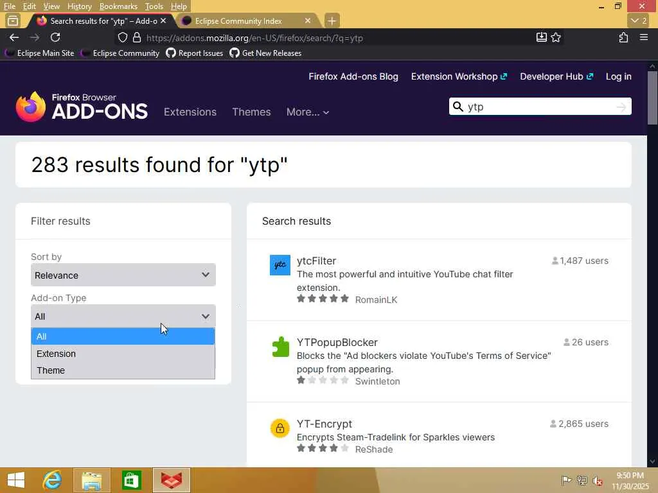This screenshot has height=493, width=658.
Task: Go to the Extensions section
Action: coord(190,112)
